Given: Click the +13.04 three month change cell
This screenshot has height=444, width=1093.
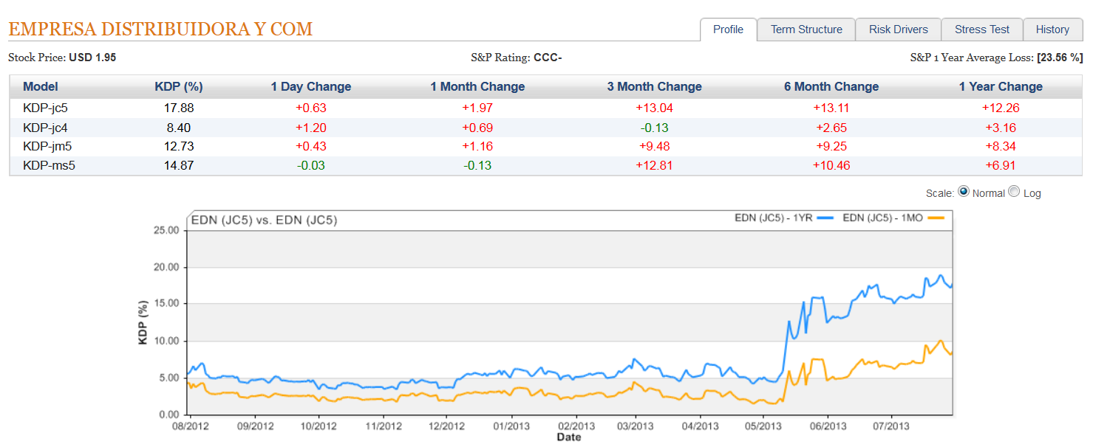Looking at the screenshot, I should (x=655, y=108).
